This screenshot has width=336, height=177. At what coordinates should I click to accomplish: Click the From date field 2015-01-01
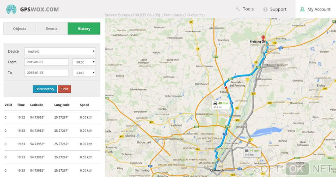pyautogui.click(x=46, y=62)
